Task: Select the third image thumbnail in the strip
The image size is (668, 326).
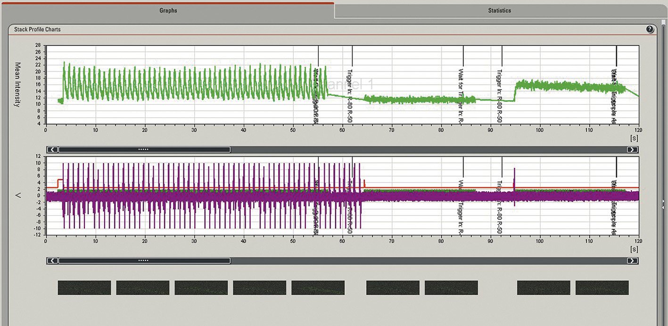Action: pyautogui.click(x=201, y=288)
